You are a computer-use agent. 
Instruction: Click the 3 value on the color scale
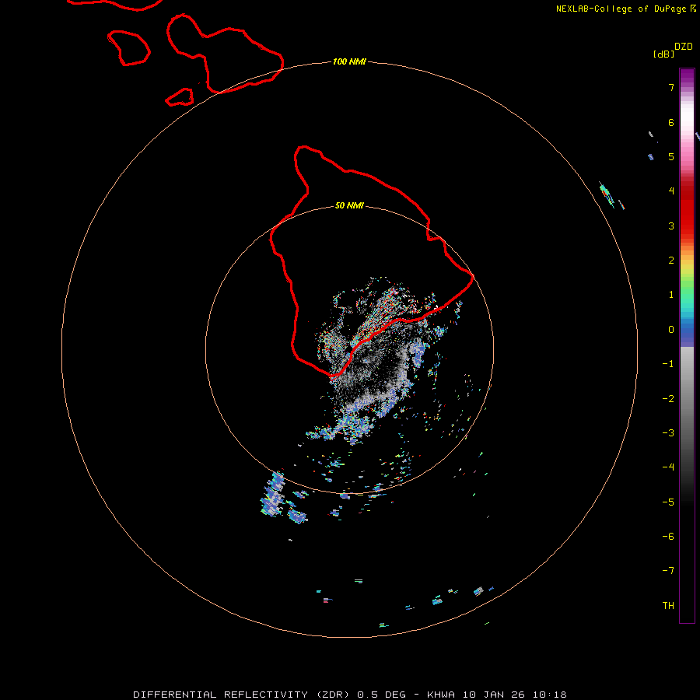671,226
